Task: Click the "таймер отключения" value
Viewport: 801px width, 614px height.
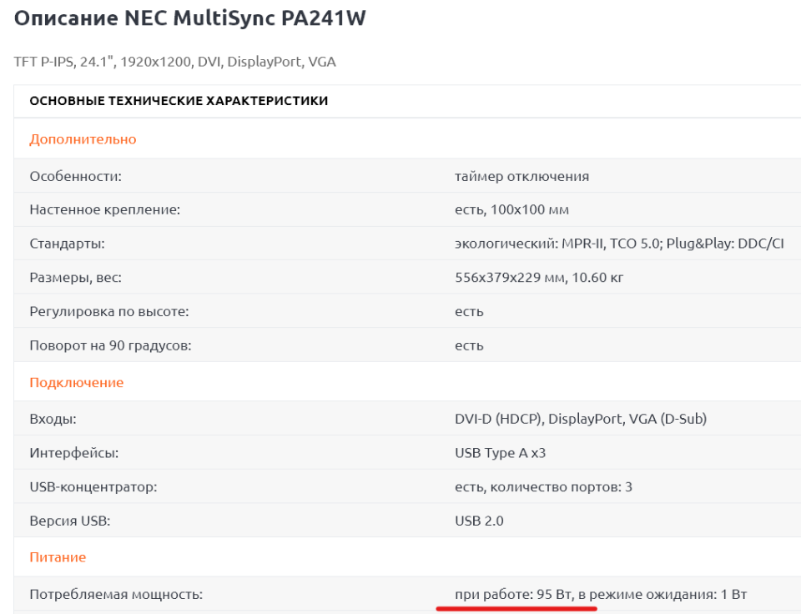Action: (x=521, y=176)
